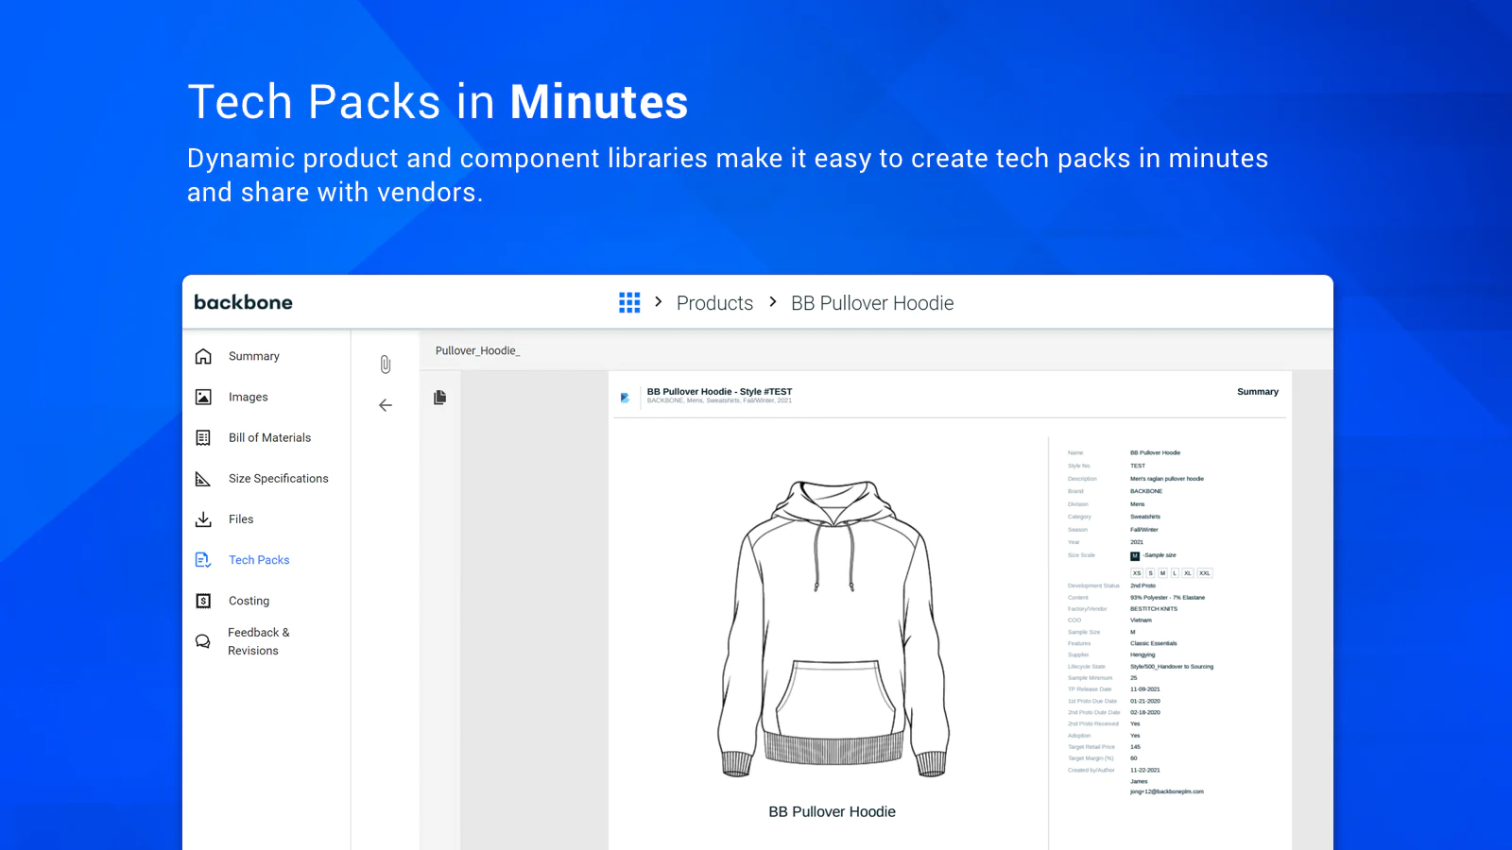The image size is (1512, 850).
Task: Go to Products in the breadcrumb
Action: [x=714, y=303]
